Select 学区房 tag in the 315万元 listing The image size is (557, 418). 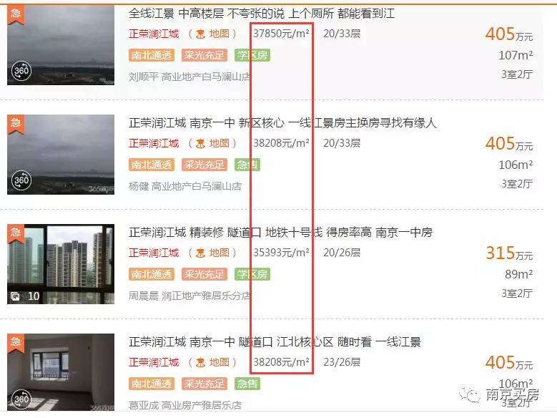click(x=252, y=274)
